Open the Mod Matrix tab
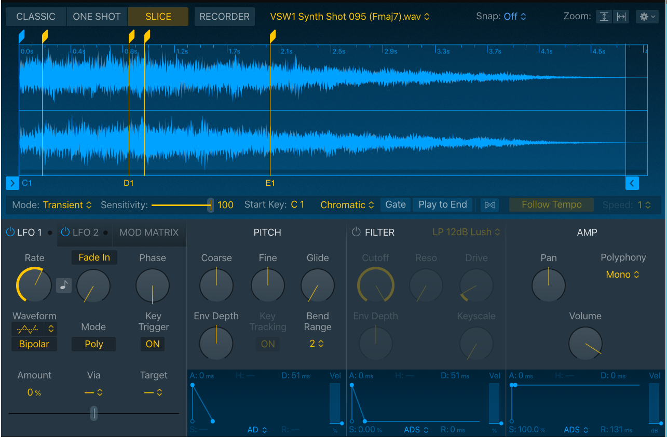The height and width of the screenshot is (437, 667). point(149,233)
